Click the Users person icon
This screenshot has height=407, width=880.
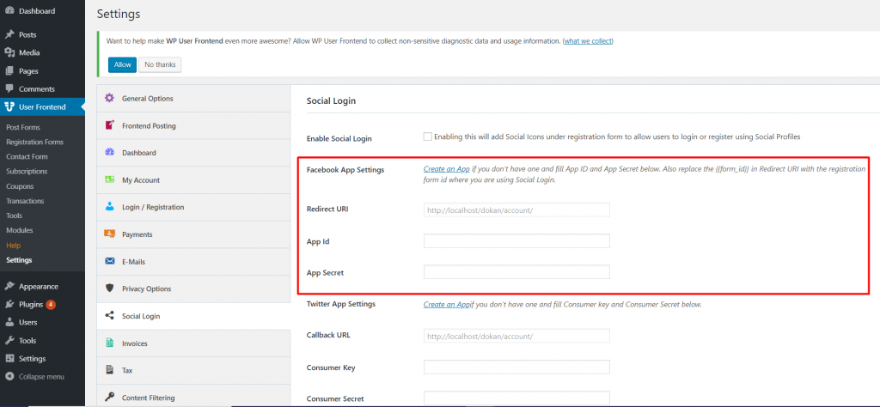[x=9, y=322]
